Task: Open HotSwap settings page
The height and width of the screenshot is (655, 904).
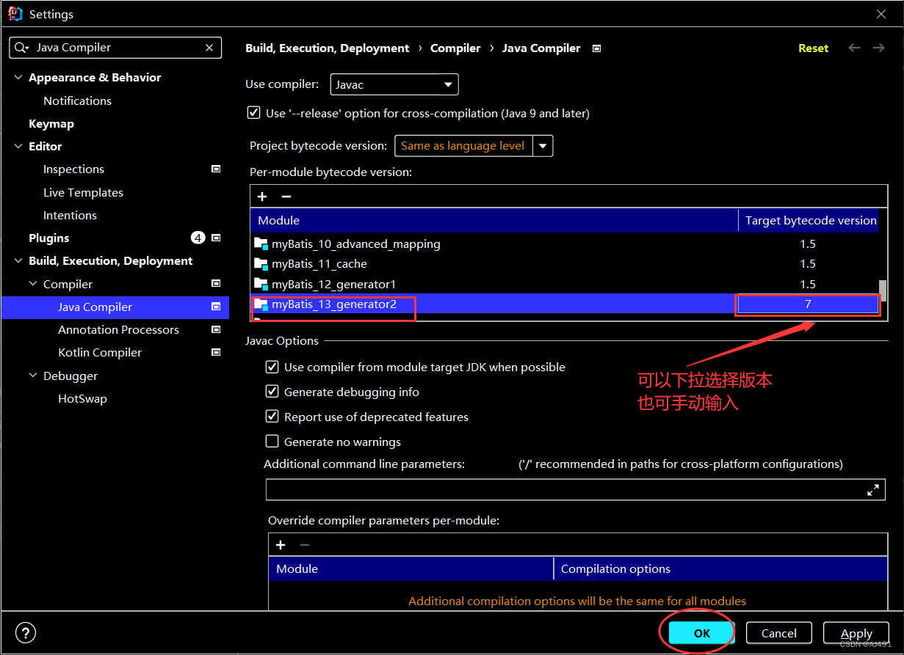Action: coord(82,398)
